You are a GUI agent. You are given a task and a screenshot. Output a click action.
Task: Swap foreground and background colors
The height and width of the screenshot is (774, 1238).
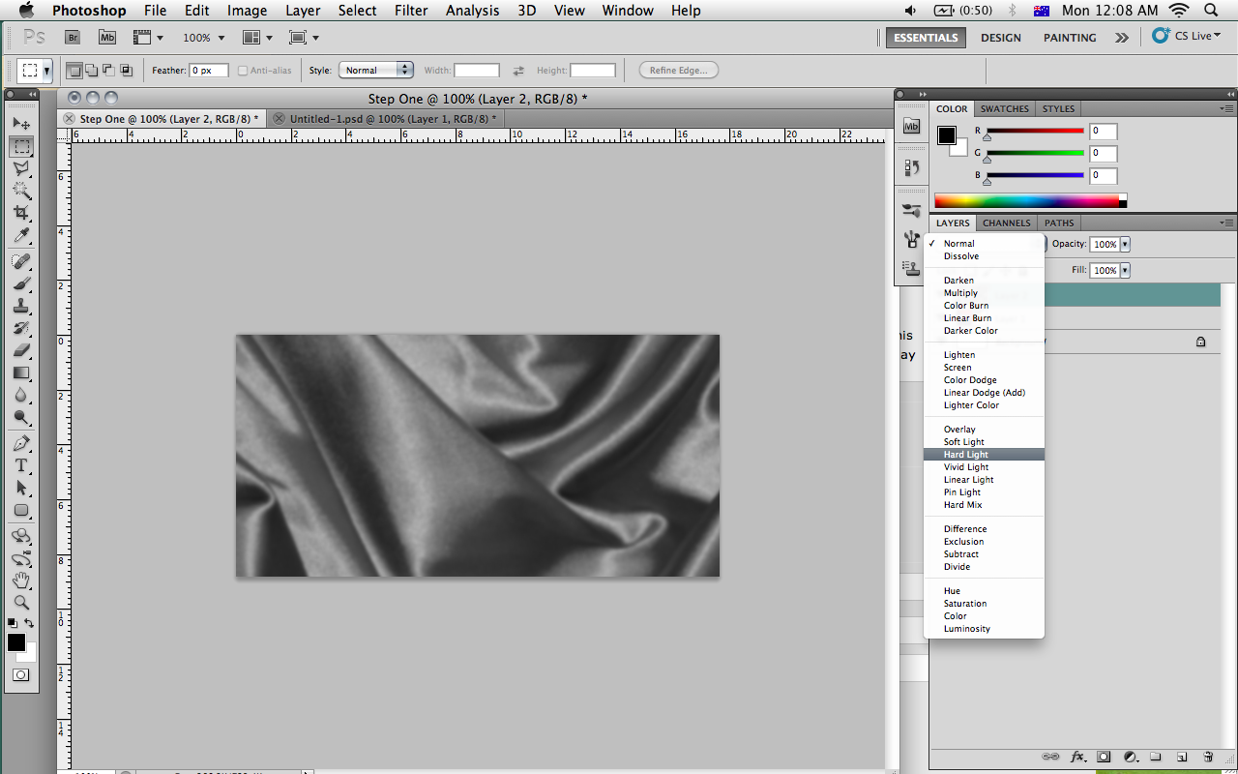point(30,623)
